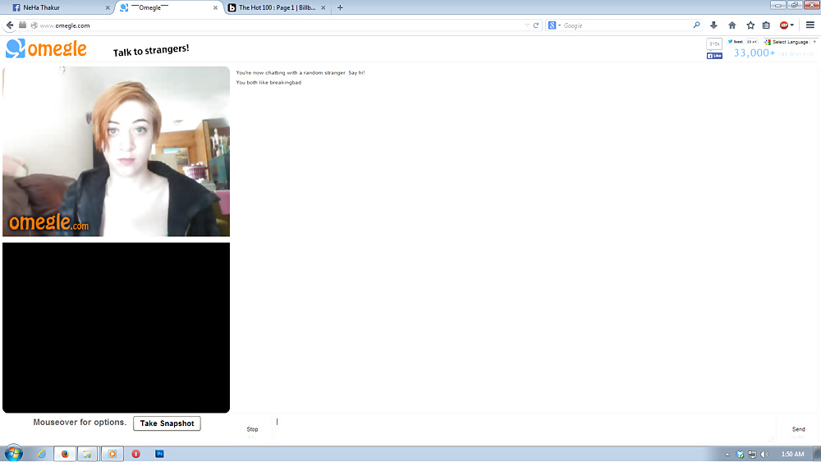Open Opera from the taskbar
The height and width of the screenshot is (462, 821).
click(x=135, y=454)
